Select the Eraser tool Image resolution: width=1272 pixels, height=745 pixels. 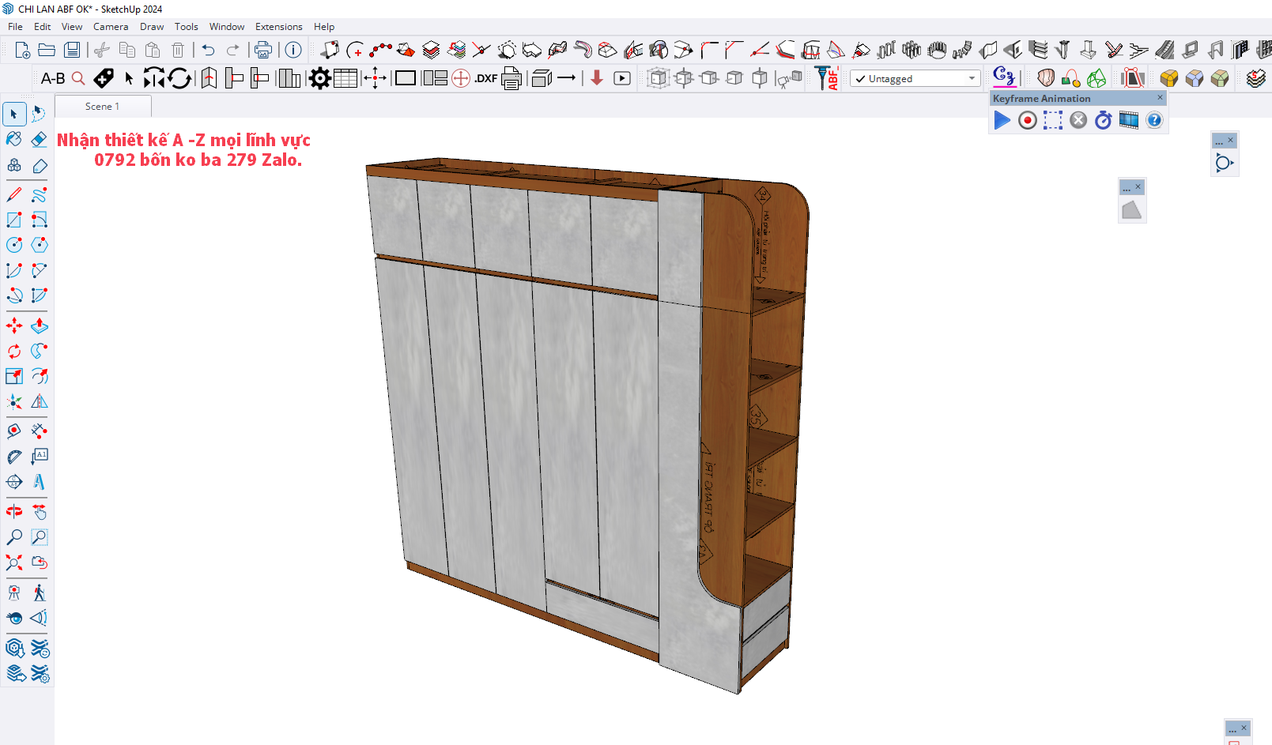coord(40,140)
